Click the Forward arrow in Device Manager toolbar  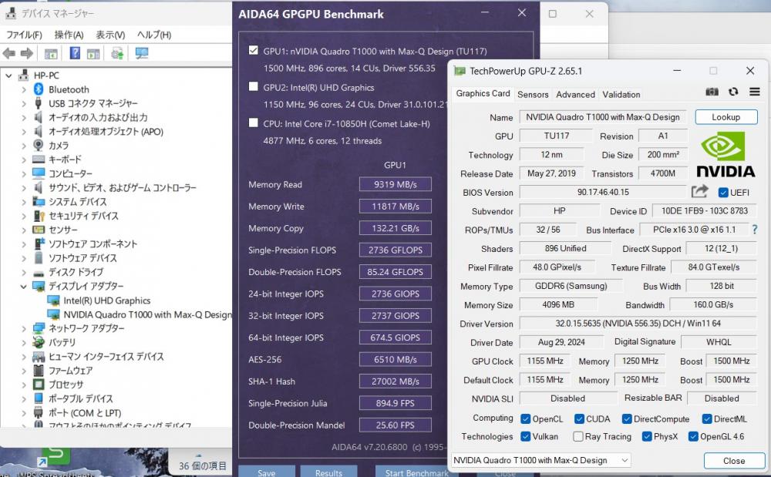(27, 53)
